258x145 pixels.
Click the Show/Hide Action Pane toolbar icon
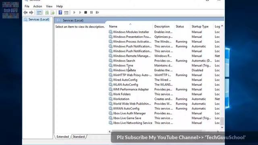tap(66, 12)
